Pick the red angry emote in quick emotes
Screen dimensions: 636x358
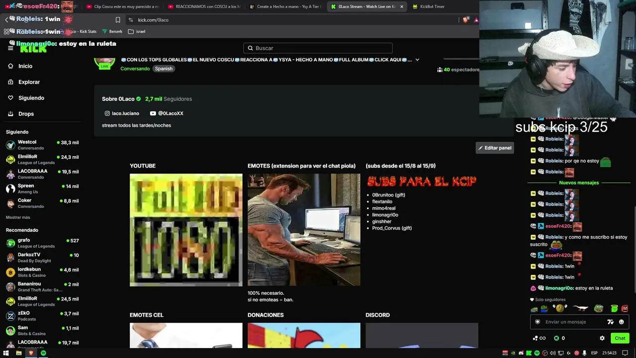(x=625, y=309)
